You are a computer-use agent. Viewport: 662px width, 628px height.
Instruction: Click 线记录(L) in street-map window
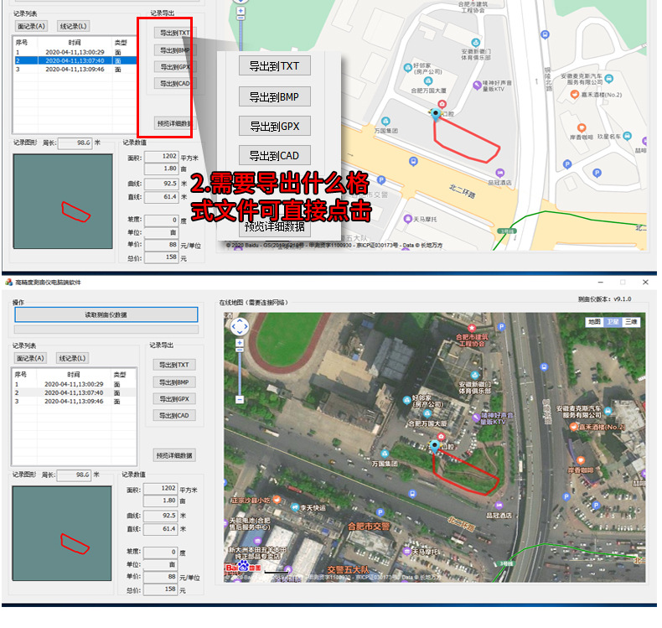coord(74,26)
